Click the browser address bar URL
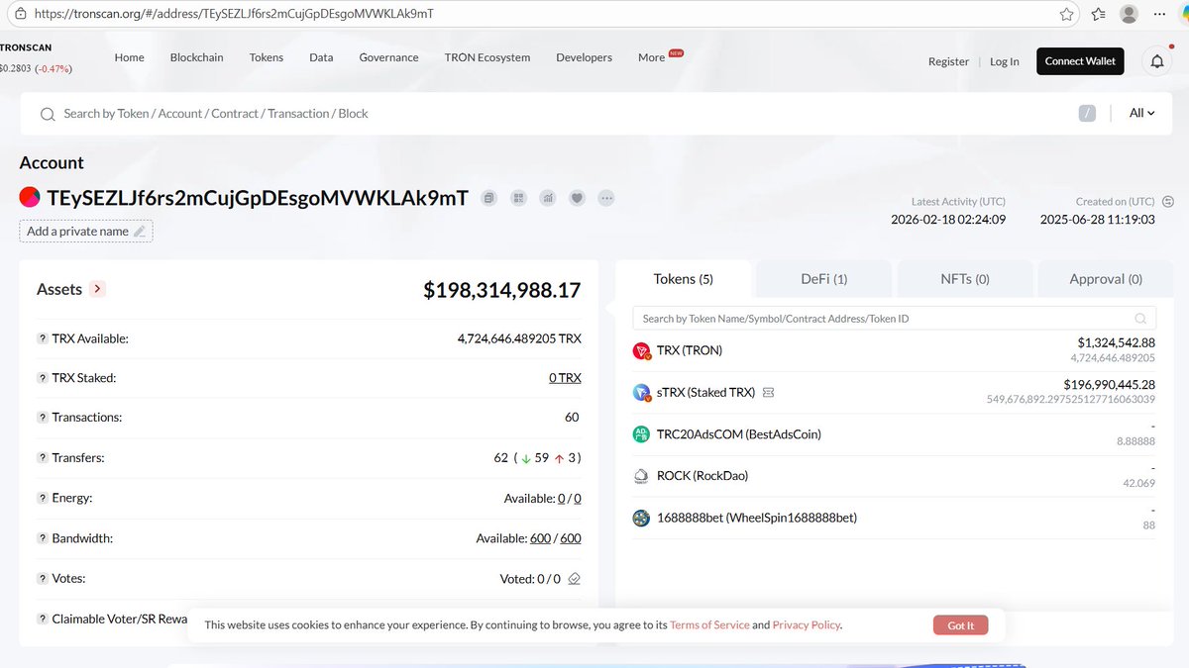 point(233,14)
